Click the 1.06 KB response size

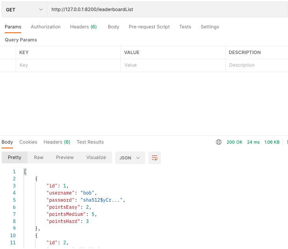272,142
